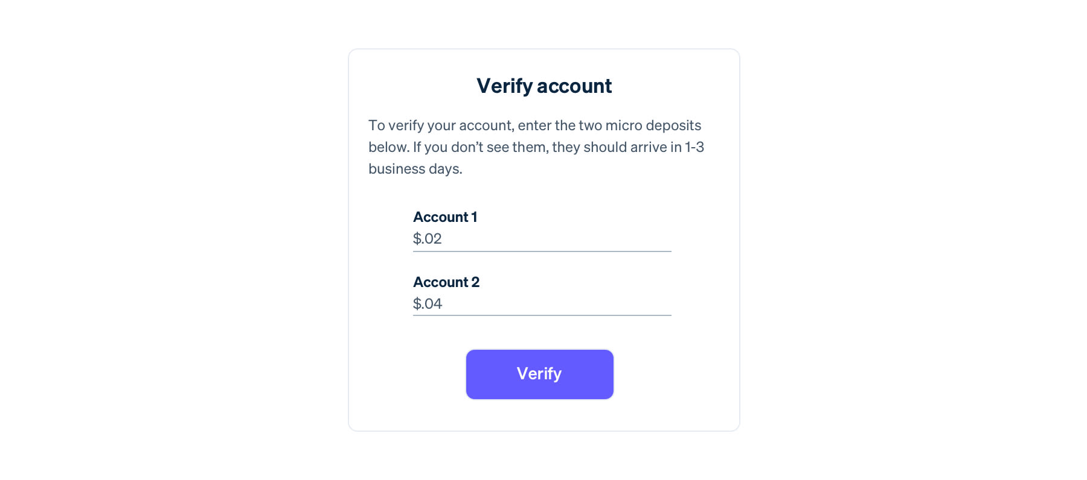Select the $.04 deposit value
1087x480 pixels.
427,304
